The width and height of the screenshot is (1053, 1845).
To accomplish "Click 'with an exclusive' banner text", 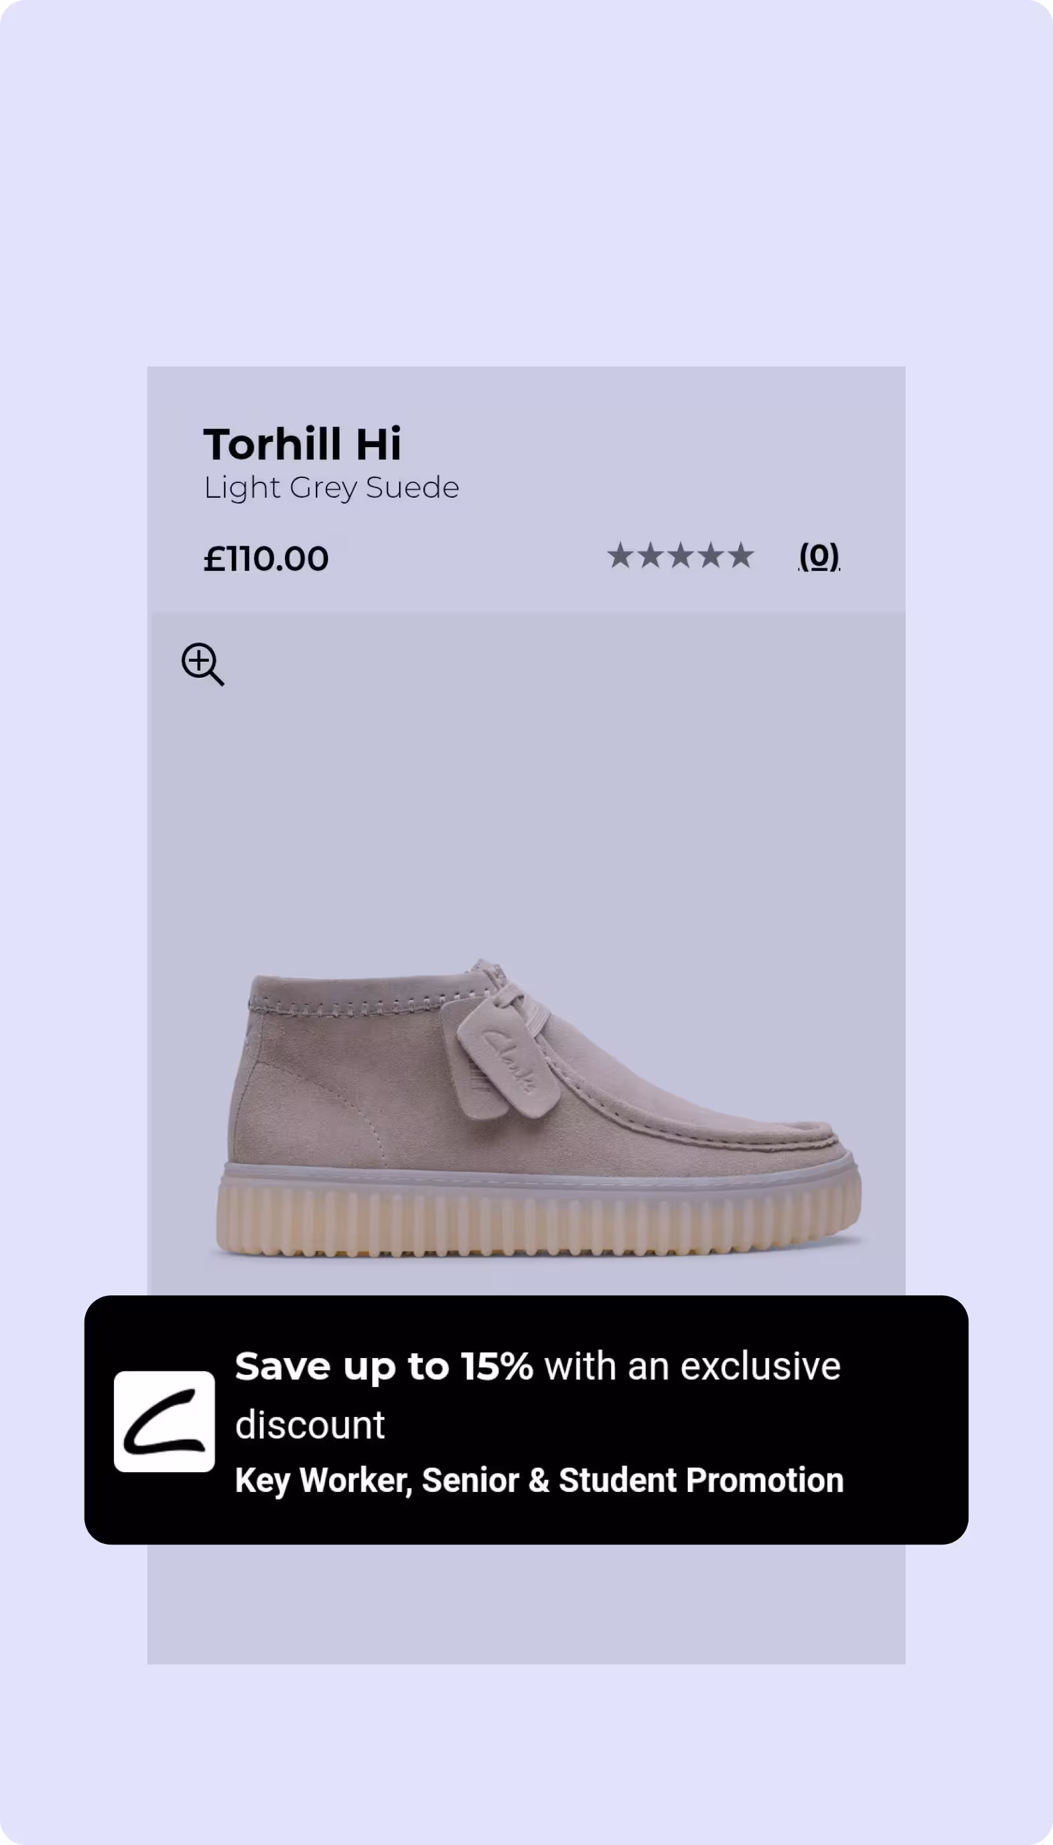I will point(693,1366).
